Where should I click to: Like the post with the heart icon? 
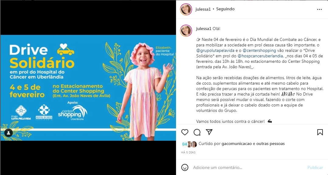click(185, 132)
